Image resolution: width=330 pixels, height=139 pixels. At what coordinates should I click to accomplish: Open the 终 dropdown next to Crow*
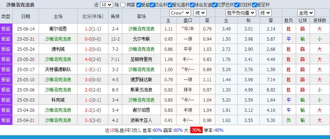[200, 13]
